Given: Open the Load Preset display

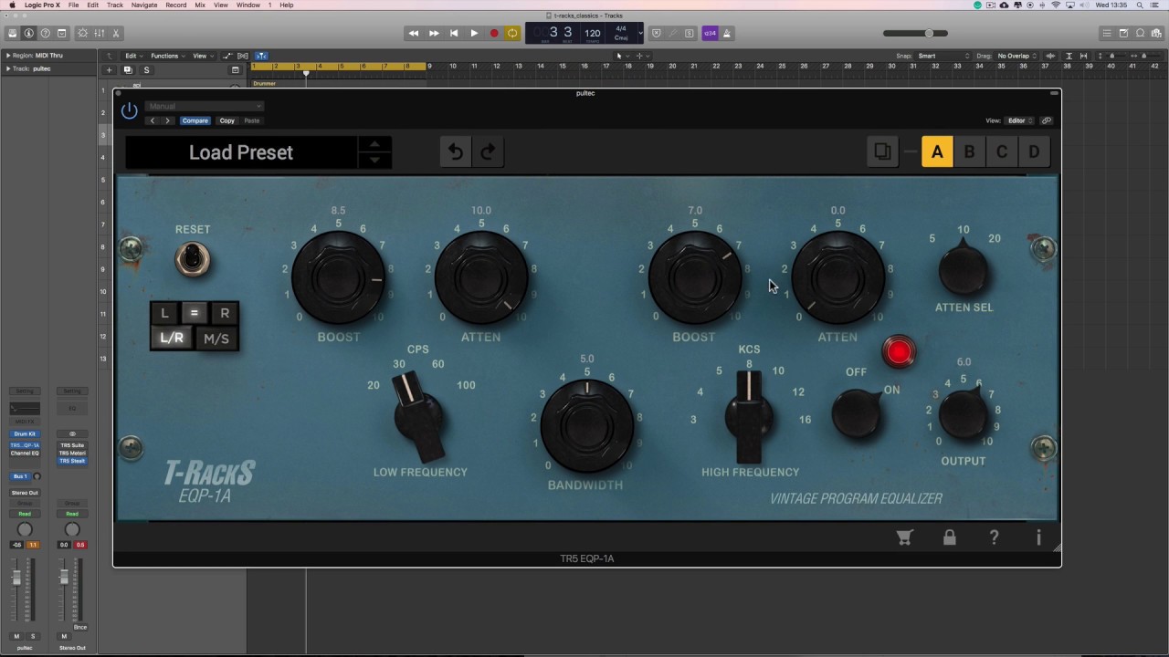Looking at the screenshot, I should (241, 152).
